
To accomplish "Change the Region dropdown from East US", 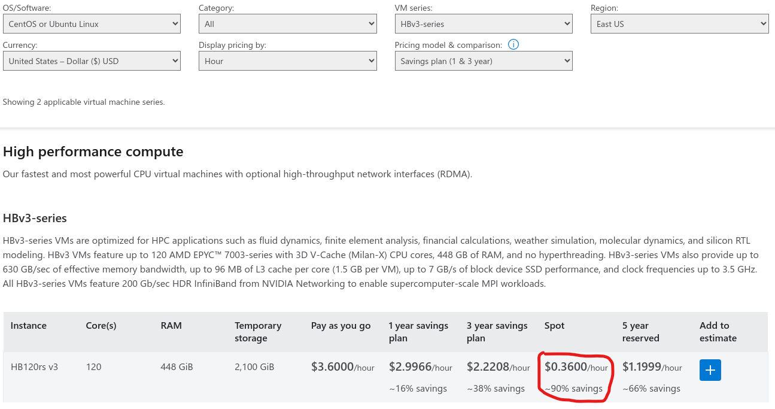I will pos(679,24).
